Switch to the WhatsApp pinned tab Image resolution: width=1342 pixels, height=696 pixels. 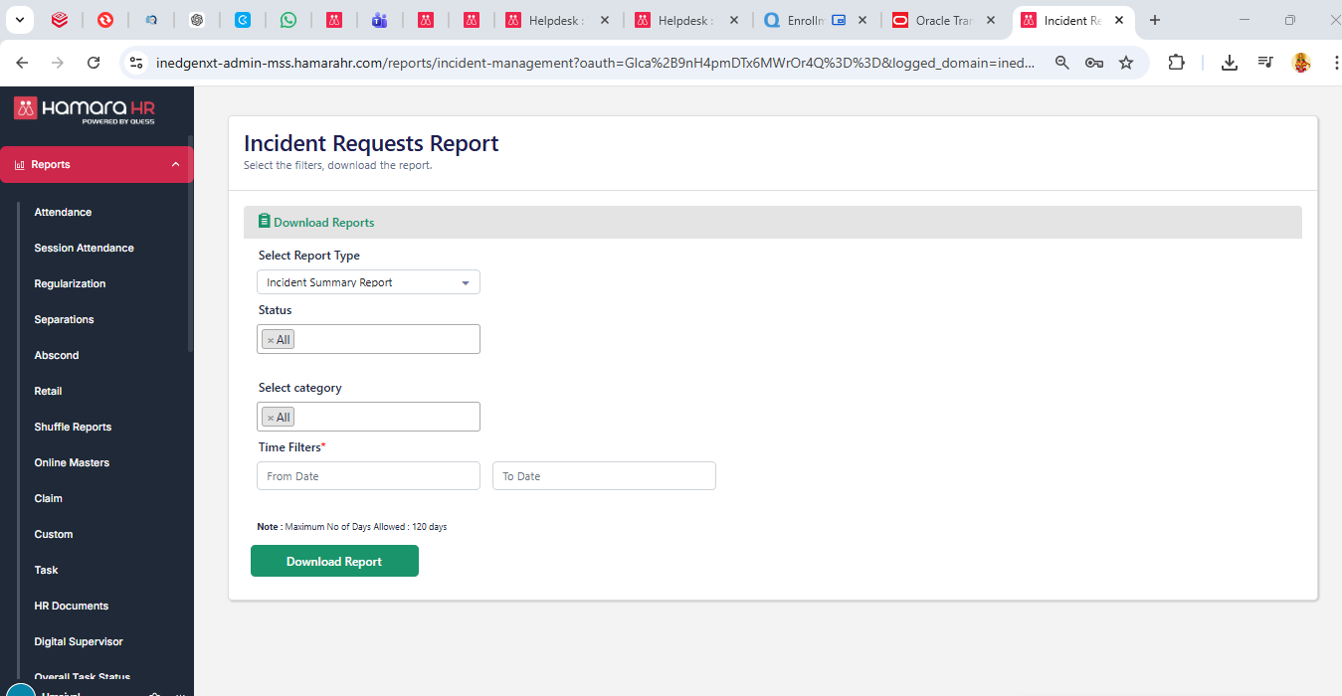(x=288, y=20)
